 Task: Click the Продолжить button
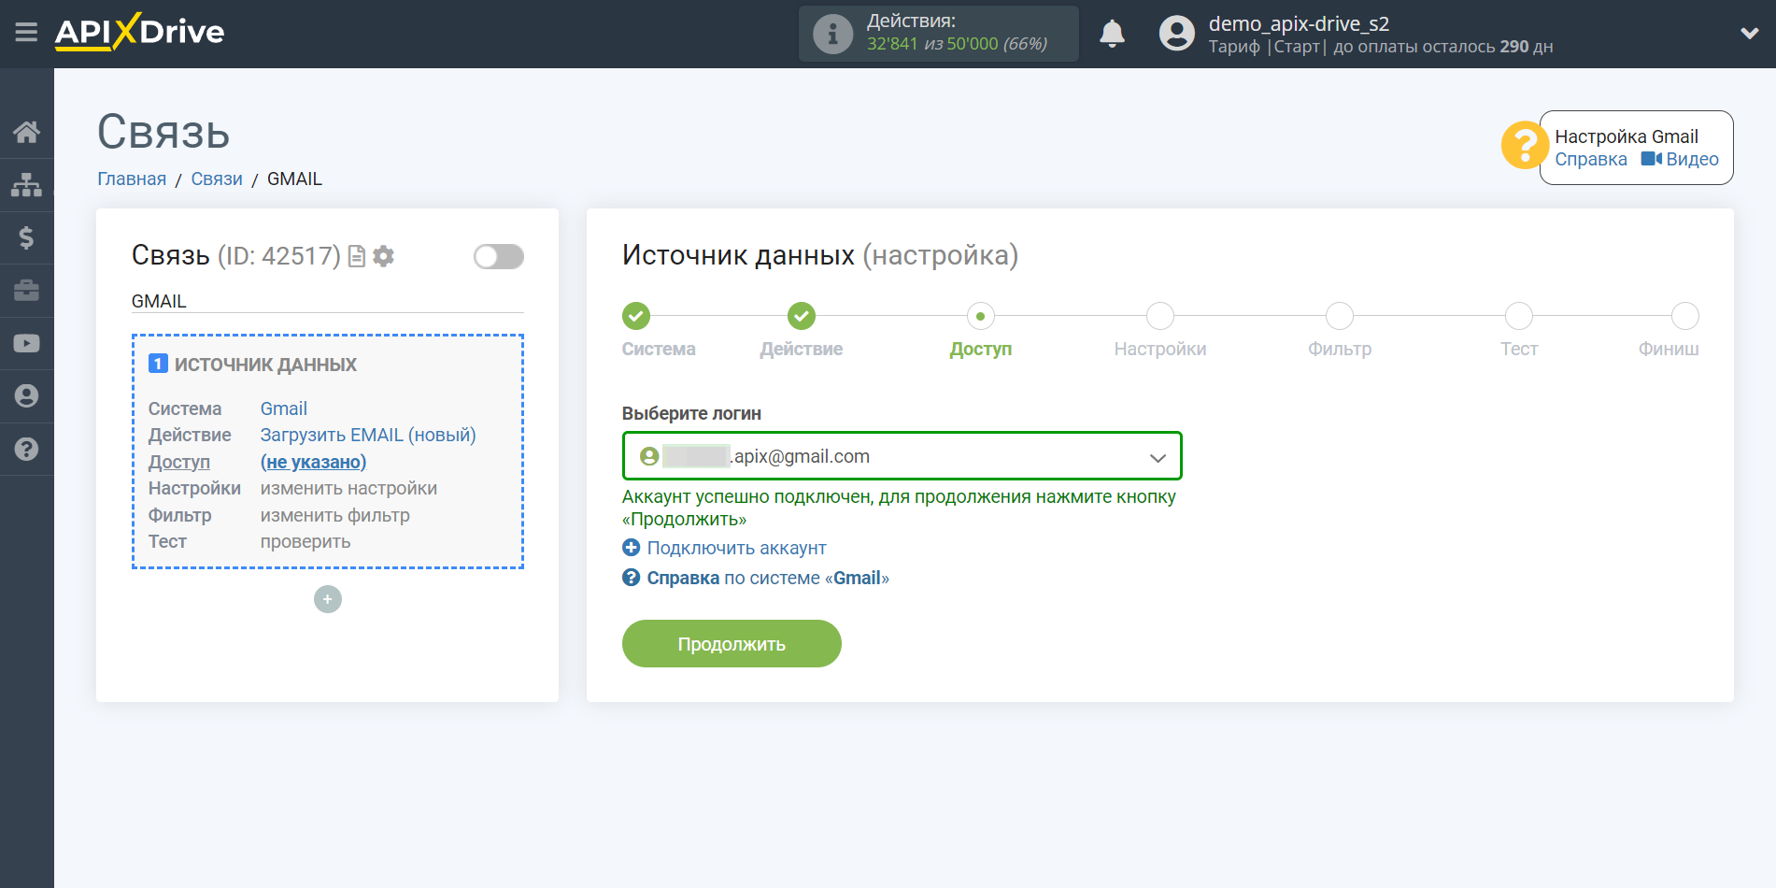pos(732,644)
